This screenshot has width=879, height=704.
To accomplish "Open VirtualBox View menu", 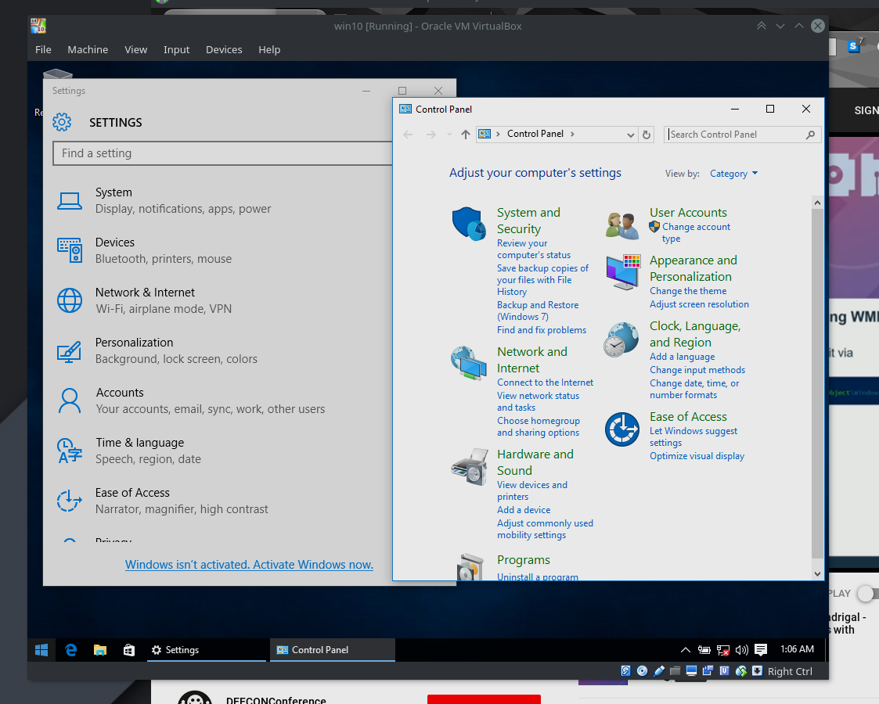I will (135, 50).
